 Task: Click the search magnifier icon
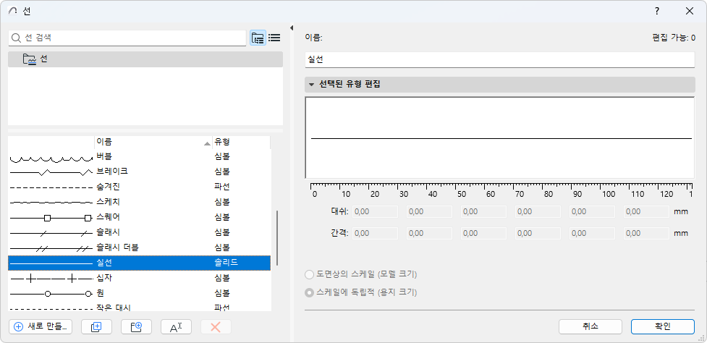pyautogui.click(x=17, y=38)
